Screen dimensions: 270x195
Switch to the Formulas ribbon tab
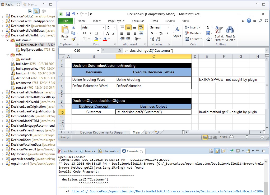click(x=138, y=21)
